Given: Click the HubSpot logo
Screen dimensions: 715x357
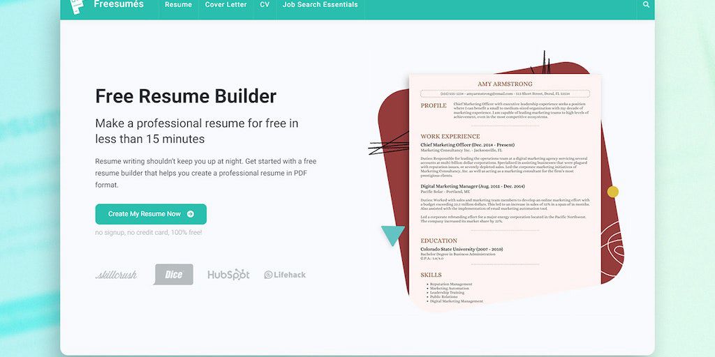Looking at the screenshot, I should pos(228,275).
